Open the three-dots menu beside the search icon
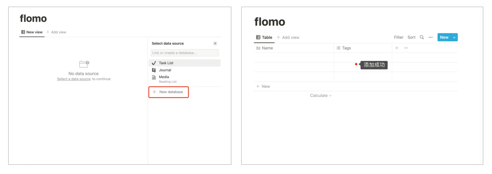The width and height of the screenshot is (492, 174). pyautogui.click(x=431, y=37)
